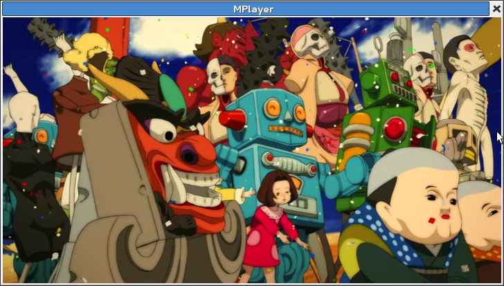This screenshot has width=504, height=286.
Task: Close the MPlayer window
Action: tap(496, 9)
